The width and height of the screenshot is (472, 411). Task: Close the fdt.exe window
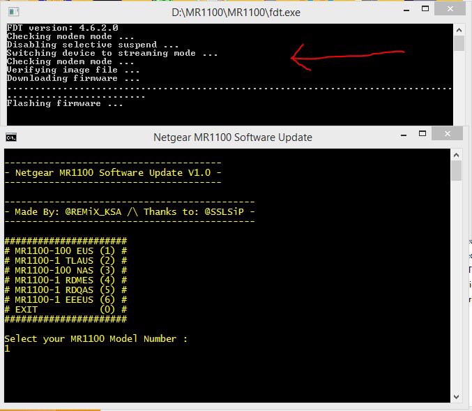click(x=450, y=8)
